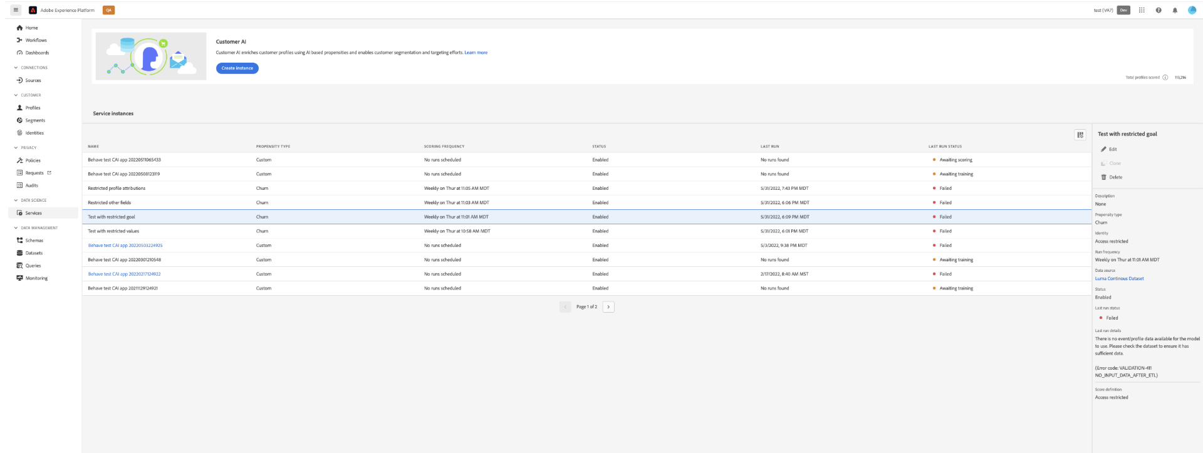This screenshot has width=1203, height=453.
Task: Open the hamburger navigation menu
Action: (16, 10)
